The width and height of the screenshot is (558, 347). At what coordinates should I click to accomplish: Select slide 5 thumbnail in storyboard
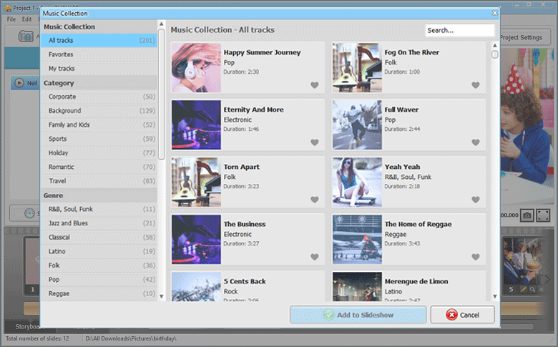tap(522, 262)
